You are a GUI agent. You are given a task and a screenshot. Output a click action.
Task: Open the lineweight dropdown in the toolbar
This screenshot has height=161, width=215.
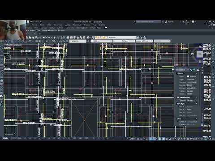[x=144, y=41]
